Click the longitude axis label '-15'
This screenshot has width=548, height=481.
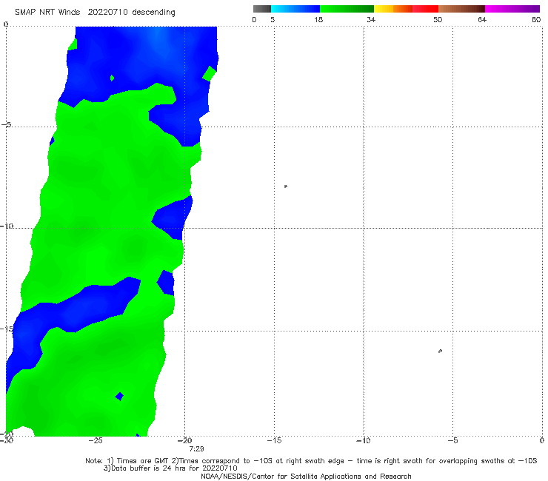pyautogui.click(x=274, y=440)
